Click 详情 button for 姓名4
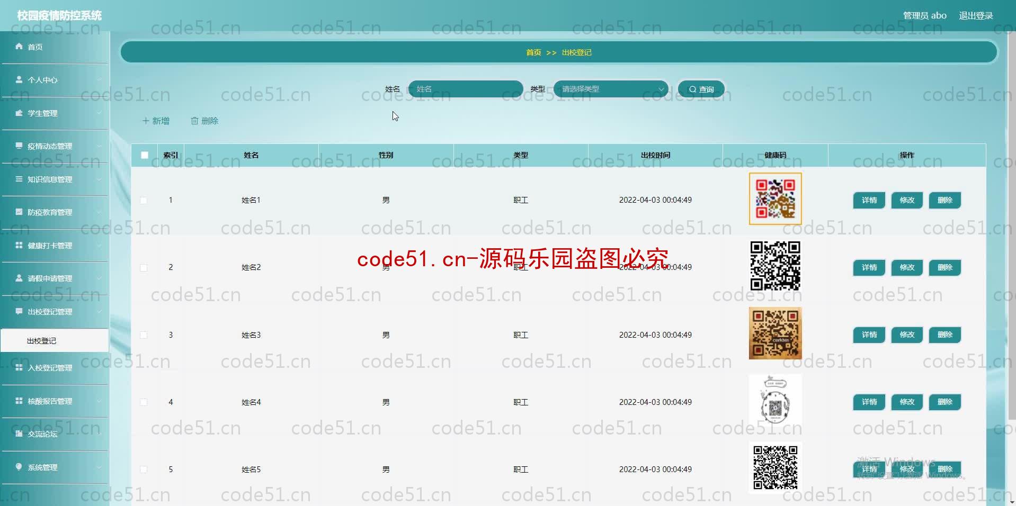Viewport: 1016px width, 506px height. [x=869, y=402]
